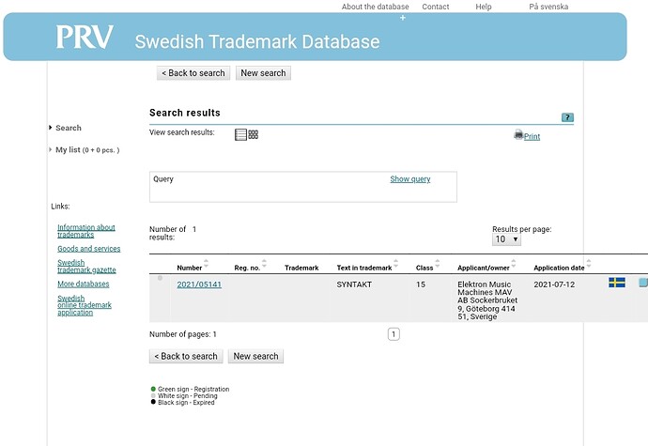Click the bottom New search button
The height and width of the screenshot is (446, 648).
click(x=255, y=356)
